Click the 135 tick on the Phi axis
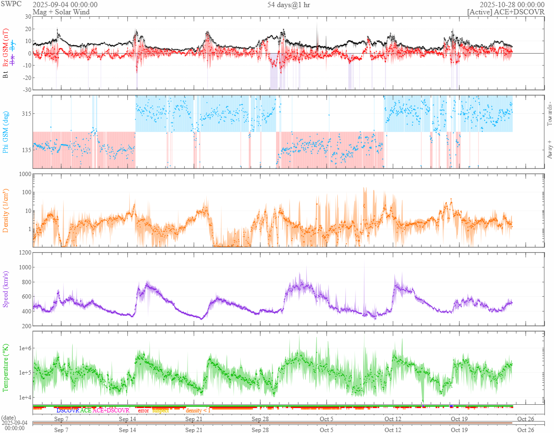 26,150
